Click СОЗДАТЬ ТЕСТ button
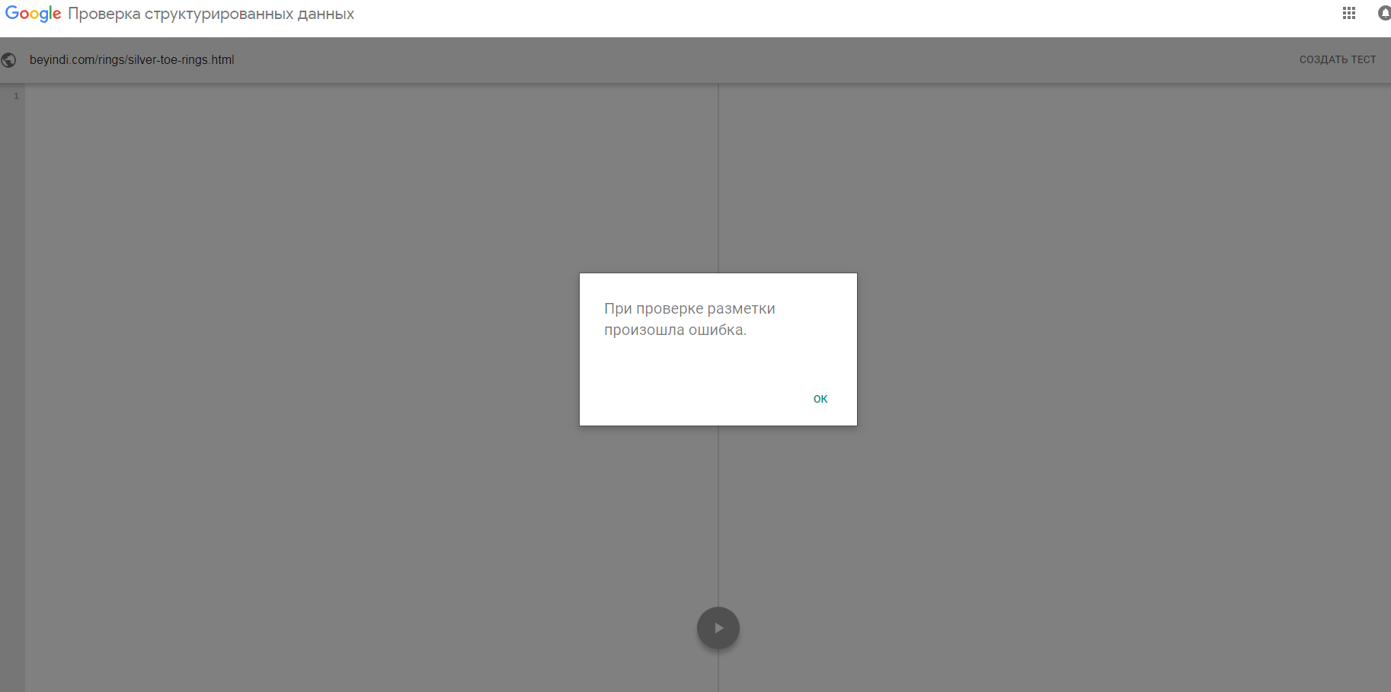 tap(1338, 59)
